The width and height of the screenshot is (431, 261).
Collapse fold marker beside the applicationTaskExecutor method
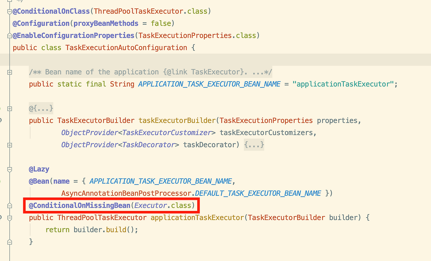9,218
